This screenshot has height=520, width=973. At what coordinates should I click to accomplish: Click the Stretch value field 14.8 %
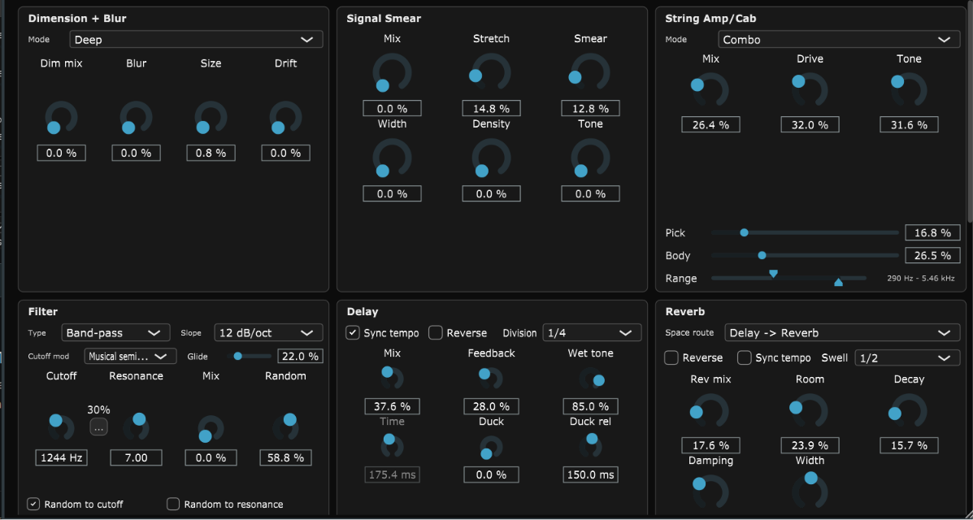point(492,109)
